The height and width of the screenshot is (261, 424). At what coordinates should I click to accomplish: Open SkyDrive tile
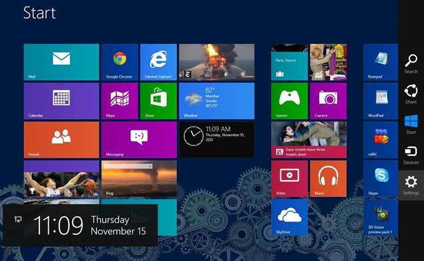[x=289, y=217]
